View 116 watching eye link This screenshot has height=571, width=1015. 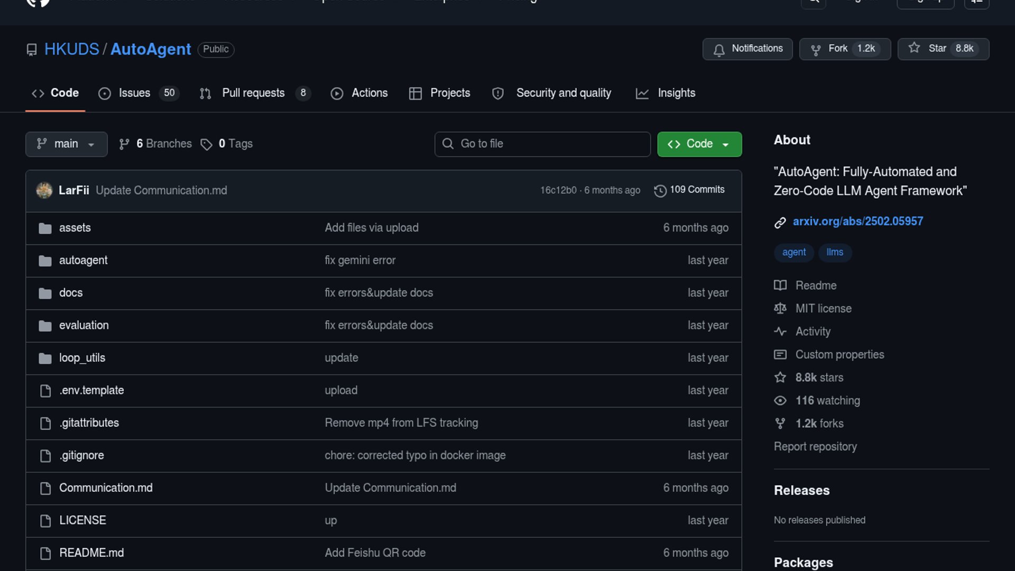827,401
